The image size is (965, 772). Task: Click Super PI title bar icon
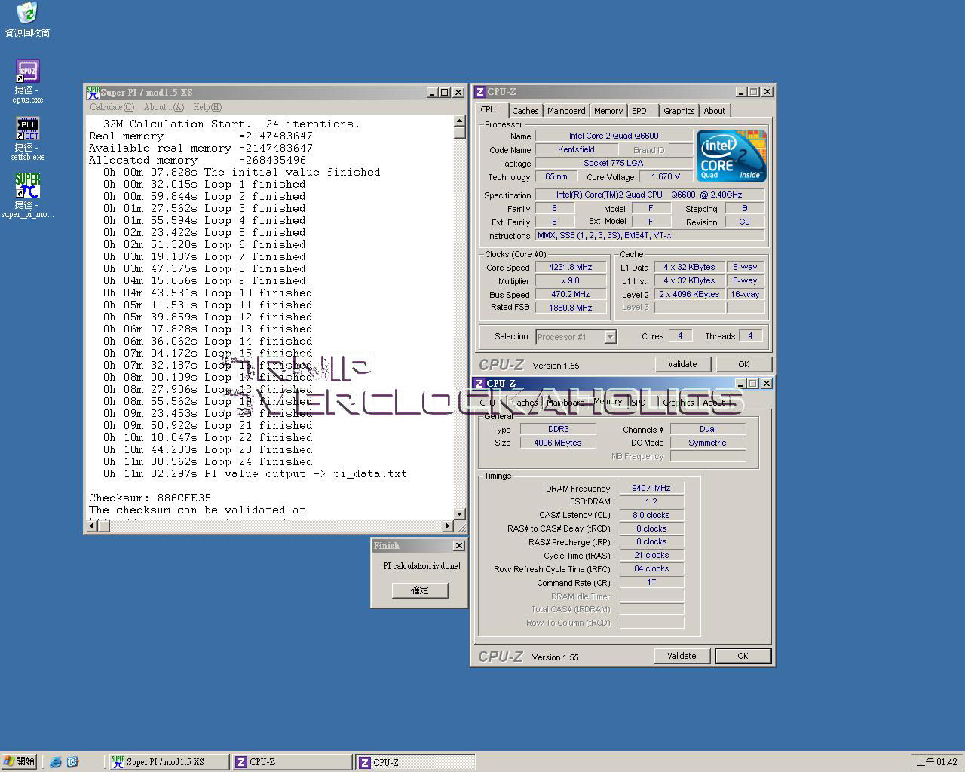pos(93,92)
